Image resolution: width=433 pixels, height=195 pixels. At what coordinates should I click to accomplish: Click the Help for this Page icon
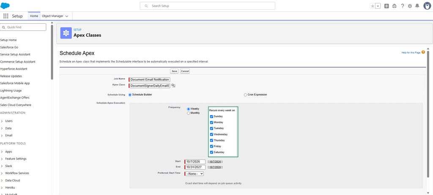pos(423,52)
